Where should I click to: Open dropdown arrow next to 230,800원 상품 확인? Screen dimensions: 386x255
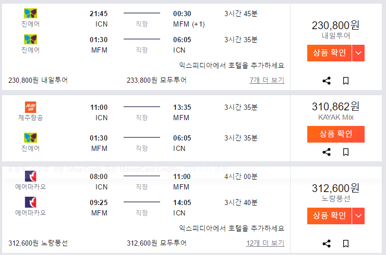tap(358, 53)
